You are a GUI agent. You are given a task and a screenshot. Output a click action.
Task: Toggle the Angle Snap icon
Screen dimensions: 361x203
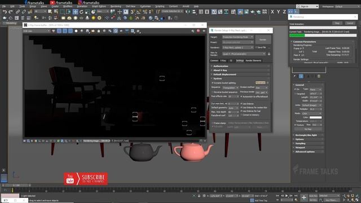coord(139,12)
